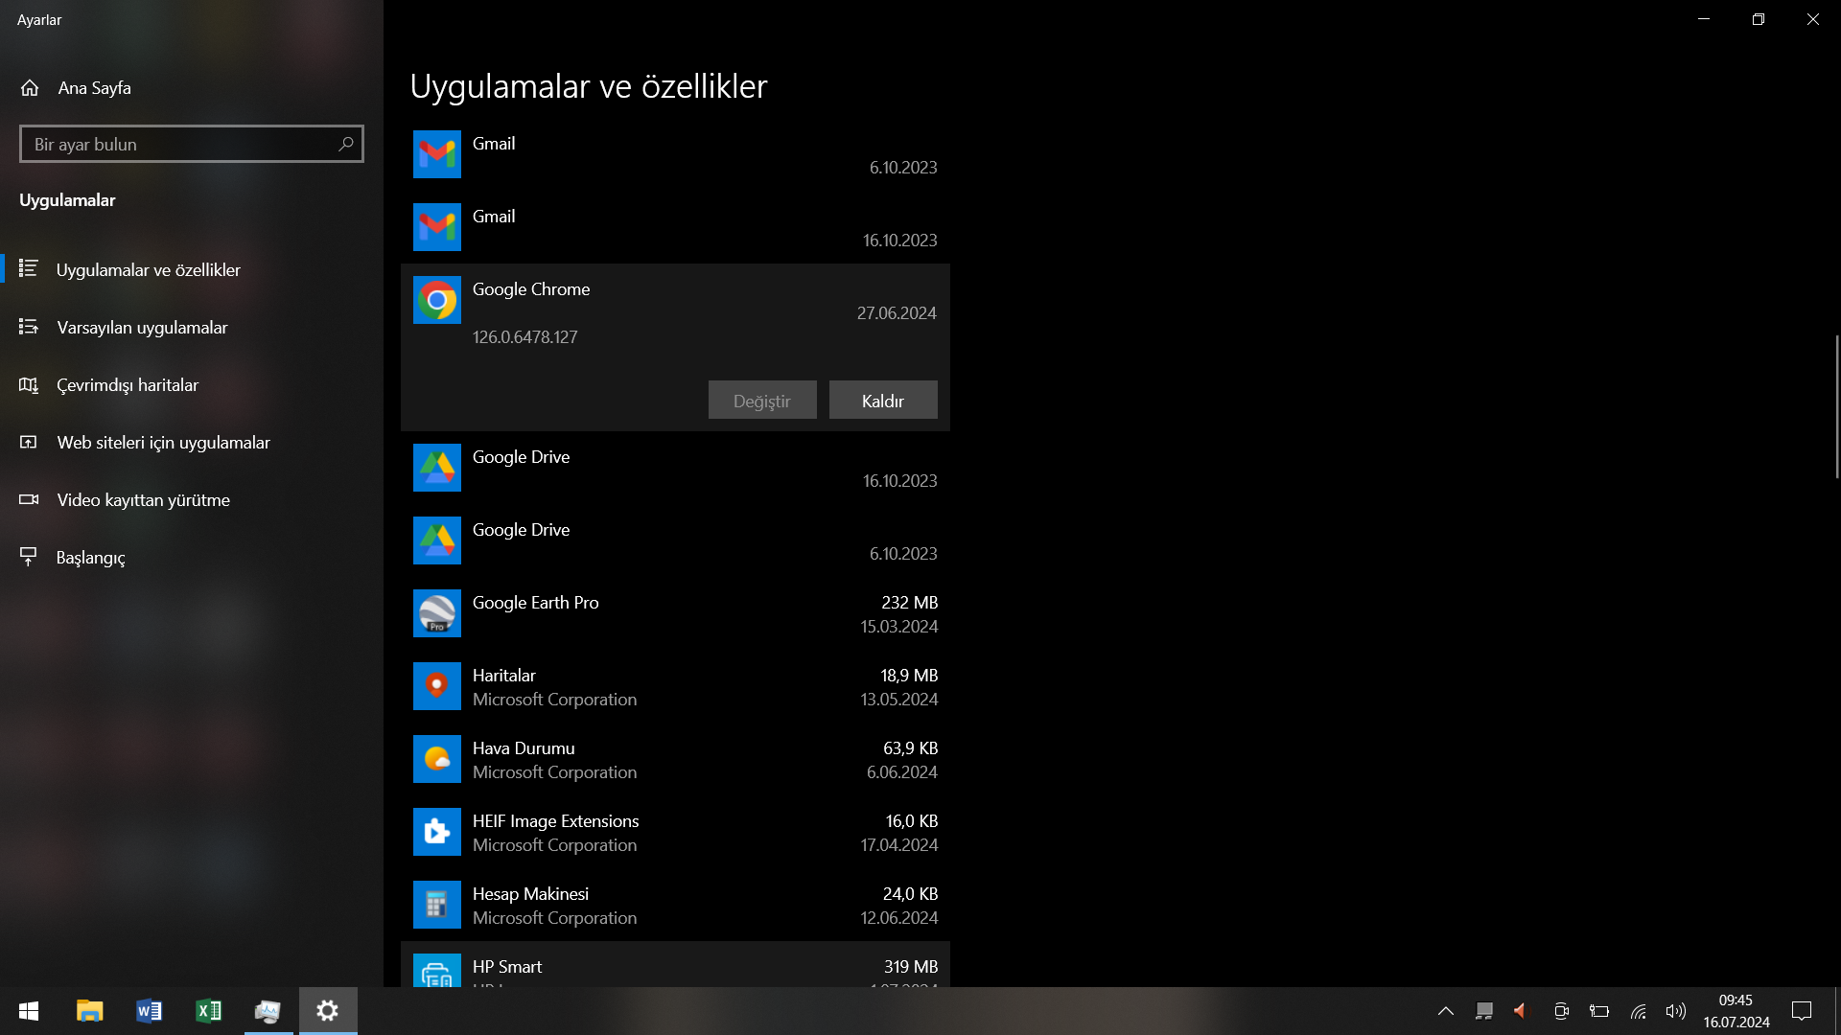1841x1035 pixels.
Task: Open Word from the taskbar
Action: pos(149,1011)
